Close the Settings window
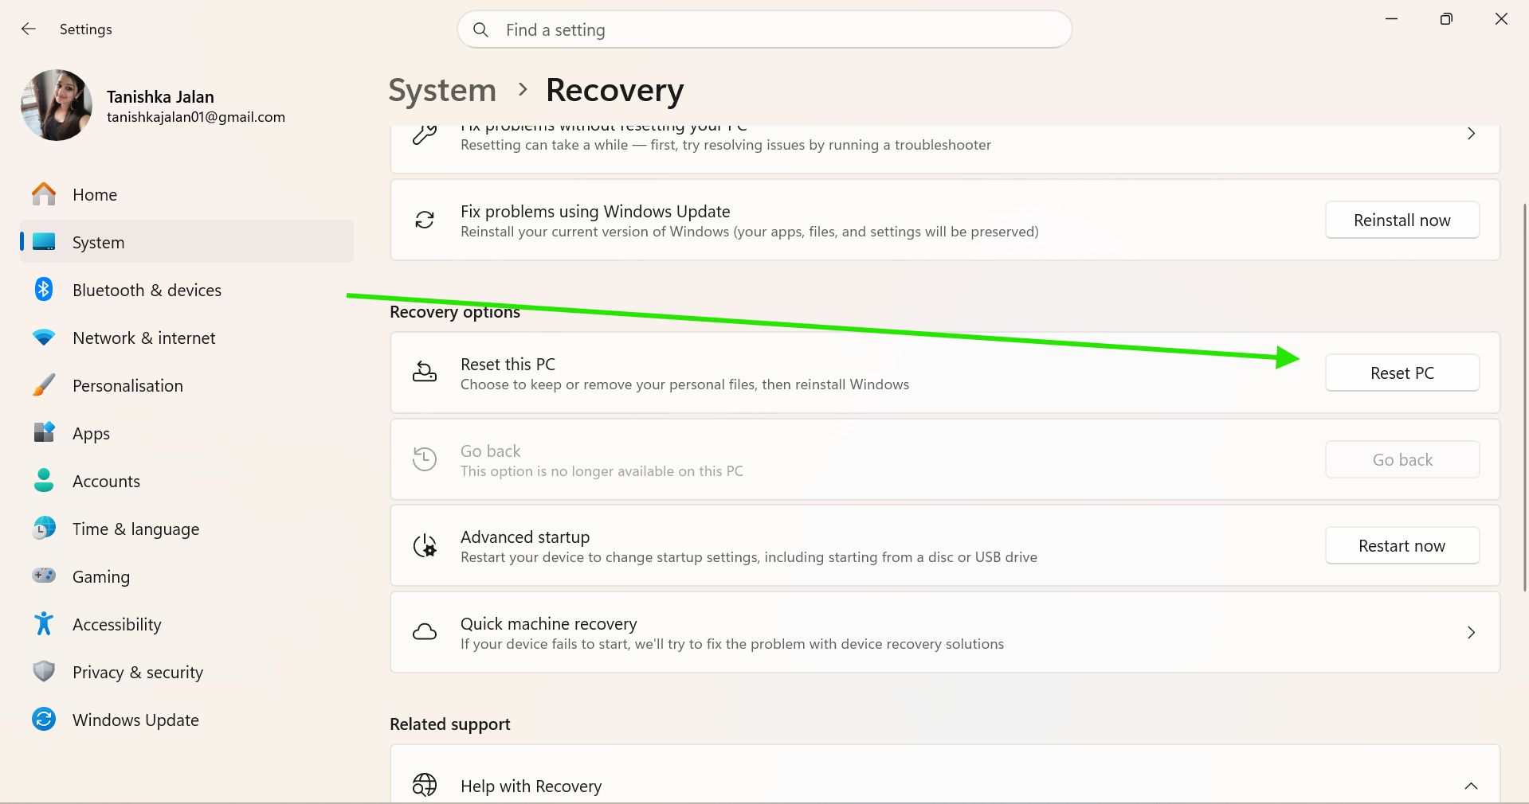Screen dimensions: 1529x804 pyautogui.click(x=1501, y=18)
